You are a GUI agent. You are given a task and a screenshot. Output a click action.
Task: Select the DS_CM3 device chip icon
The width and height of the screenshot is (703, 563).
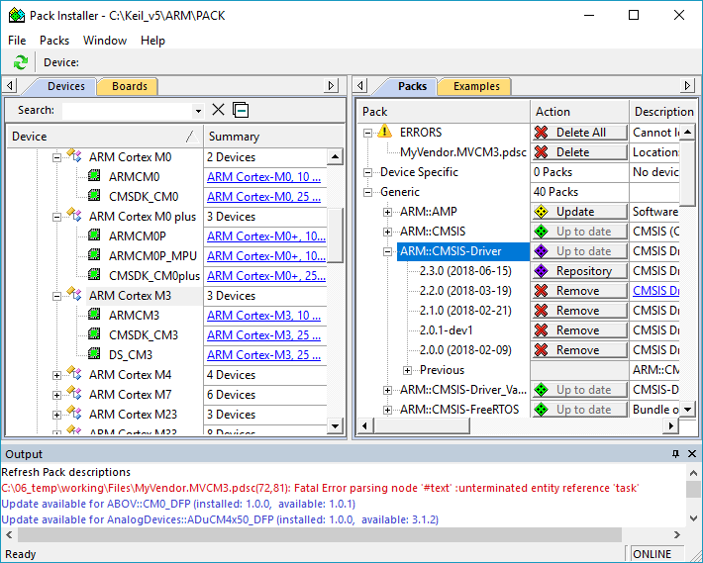tap(94, 354)
